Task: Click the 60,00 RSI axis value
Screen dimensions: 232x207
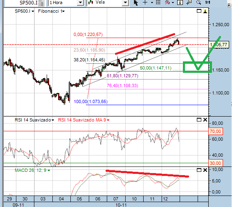Action: click(x=218, y=139)
